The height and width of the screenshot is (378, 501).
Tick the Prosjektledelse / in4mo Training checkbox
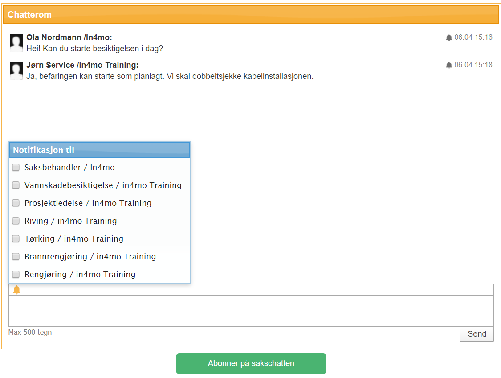click(16, 203)
